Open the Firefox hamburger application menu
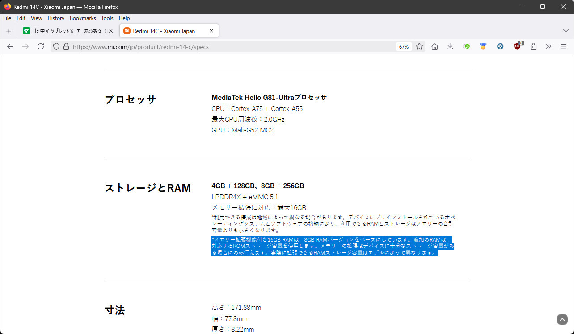The image size is (574, 334). click(x=564, y=46)
